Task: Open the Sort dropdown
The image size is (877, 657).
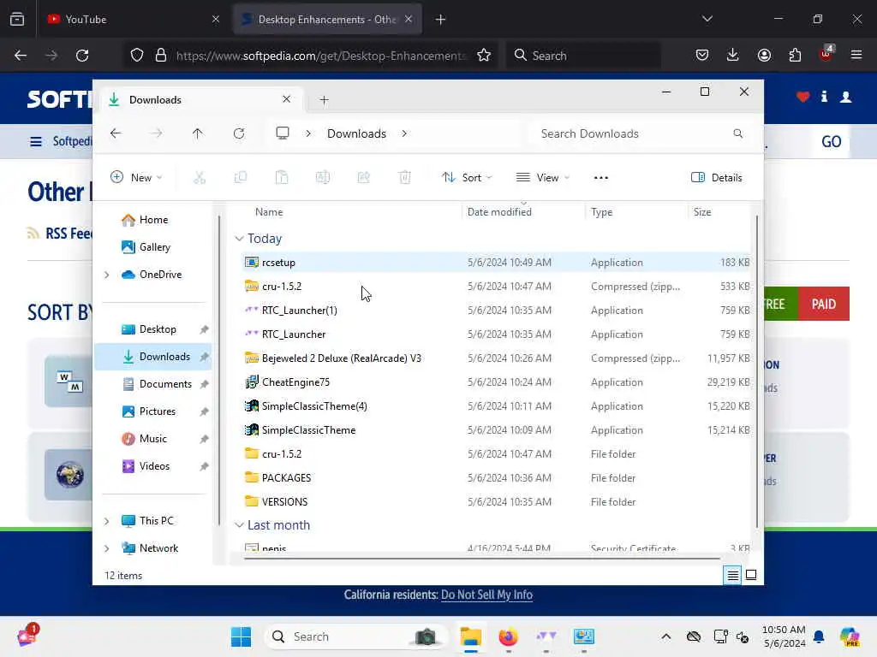Action: pyautogui.click(x=467, y=178)
